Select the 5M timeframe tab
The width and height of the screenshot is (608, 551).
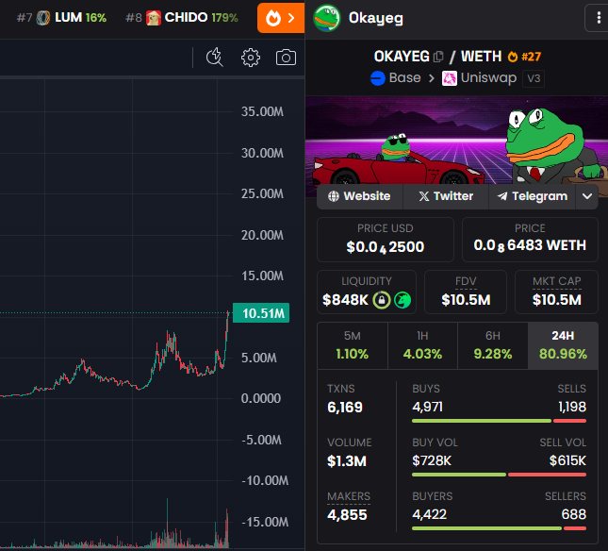(x=353, y=345)
